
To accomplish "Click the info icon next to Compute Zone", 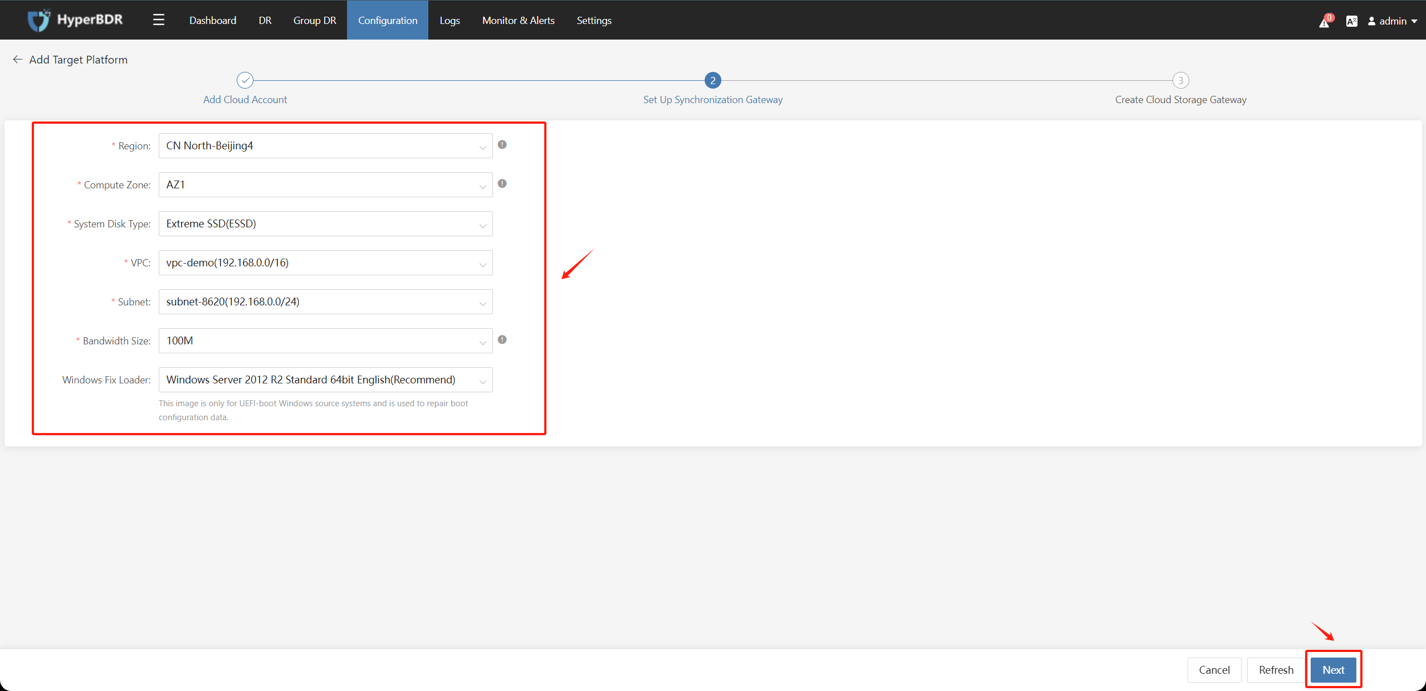I will coord(502,184).
